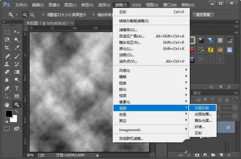Open the 文件(F) menu
Viewport: 241px width, 159px height.
click(21, 5)
